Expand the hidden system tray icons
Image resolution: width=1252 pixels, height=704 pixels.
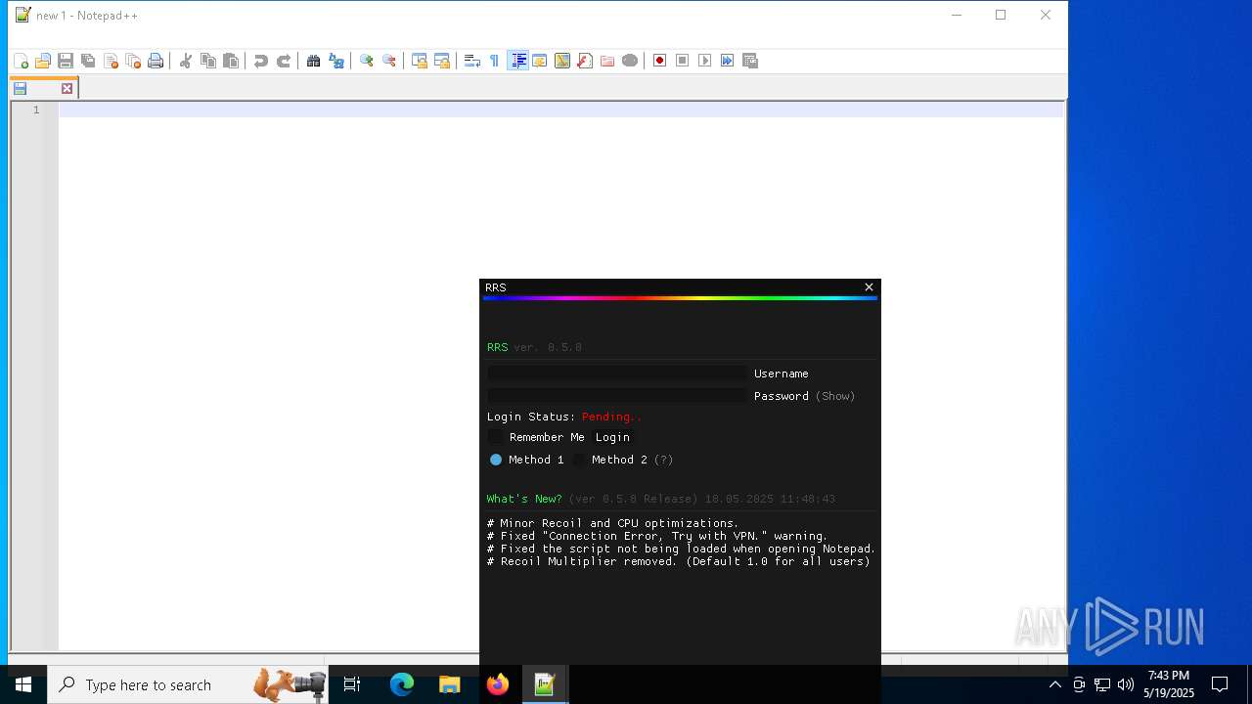coord(1055,684)
